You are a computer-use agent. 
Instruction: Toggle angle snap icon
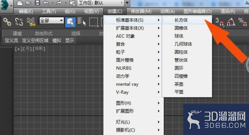tap(231, 22)
